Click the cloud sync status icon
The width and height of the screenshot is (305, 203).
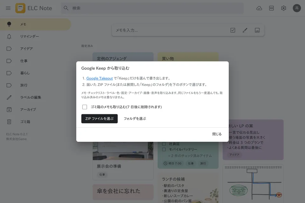tap(259, 8)
